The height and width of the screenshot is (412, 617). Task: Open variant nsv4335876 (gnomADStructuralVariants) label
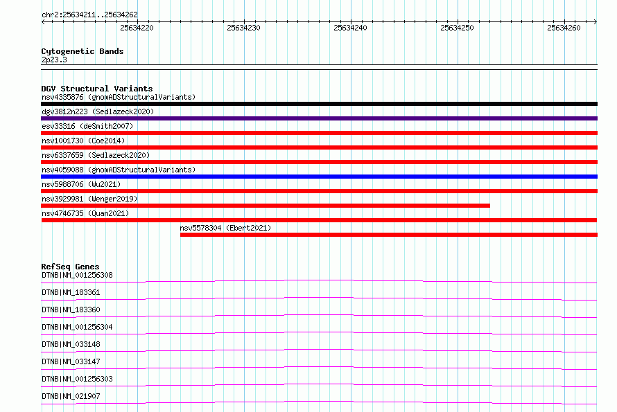[x=119, y=97]
